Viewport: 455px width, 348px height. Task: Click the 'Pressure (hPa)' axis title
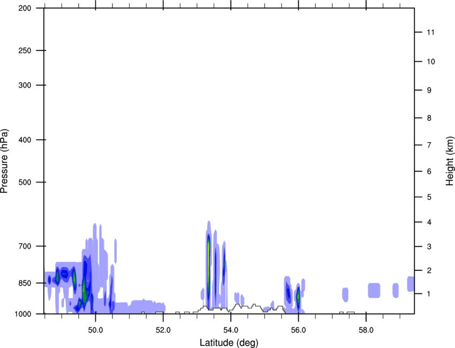click(x=4, y=161)
